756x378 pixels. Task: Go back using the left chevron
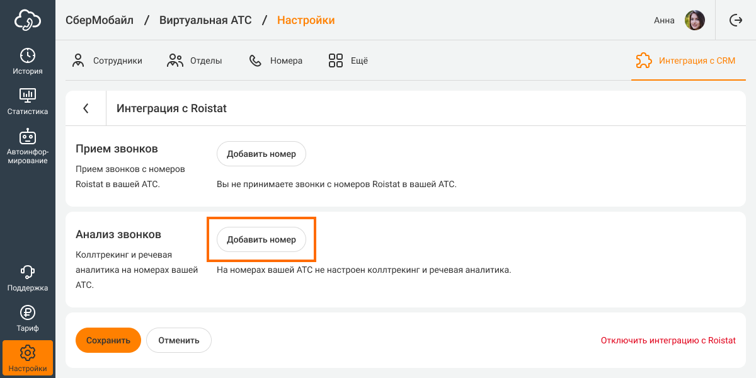[86, 108]
